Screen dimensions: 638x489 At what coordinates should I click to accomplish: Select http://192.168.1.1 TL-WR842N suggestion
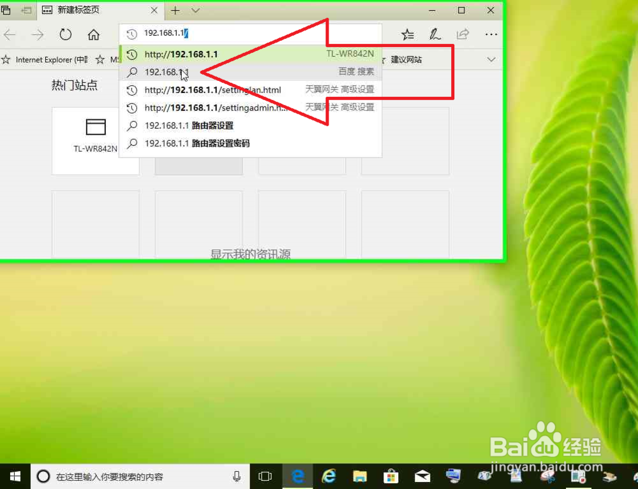click(x=251, y=54)
